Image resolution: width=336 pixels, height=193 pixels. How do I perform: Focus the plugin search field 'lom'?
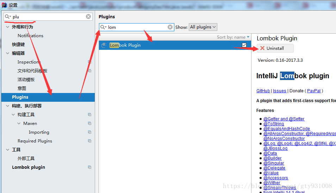(x=137, y=27)
